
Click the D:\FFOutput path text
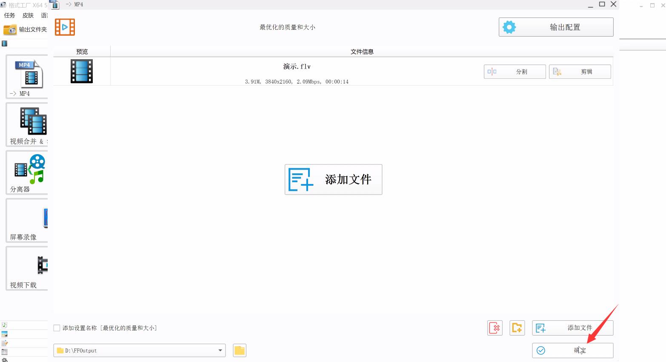click(81, 351)
